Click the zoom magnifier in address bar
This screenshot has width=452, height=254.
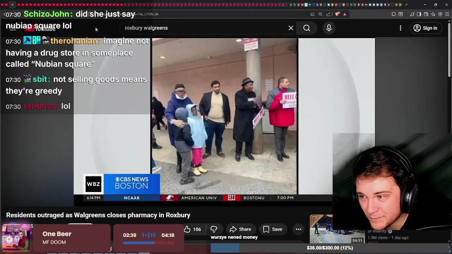point(320,14)
